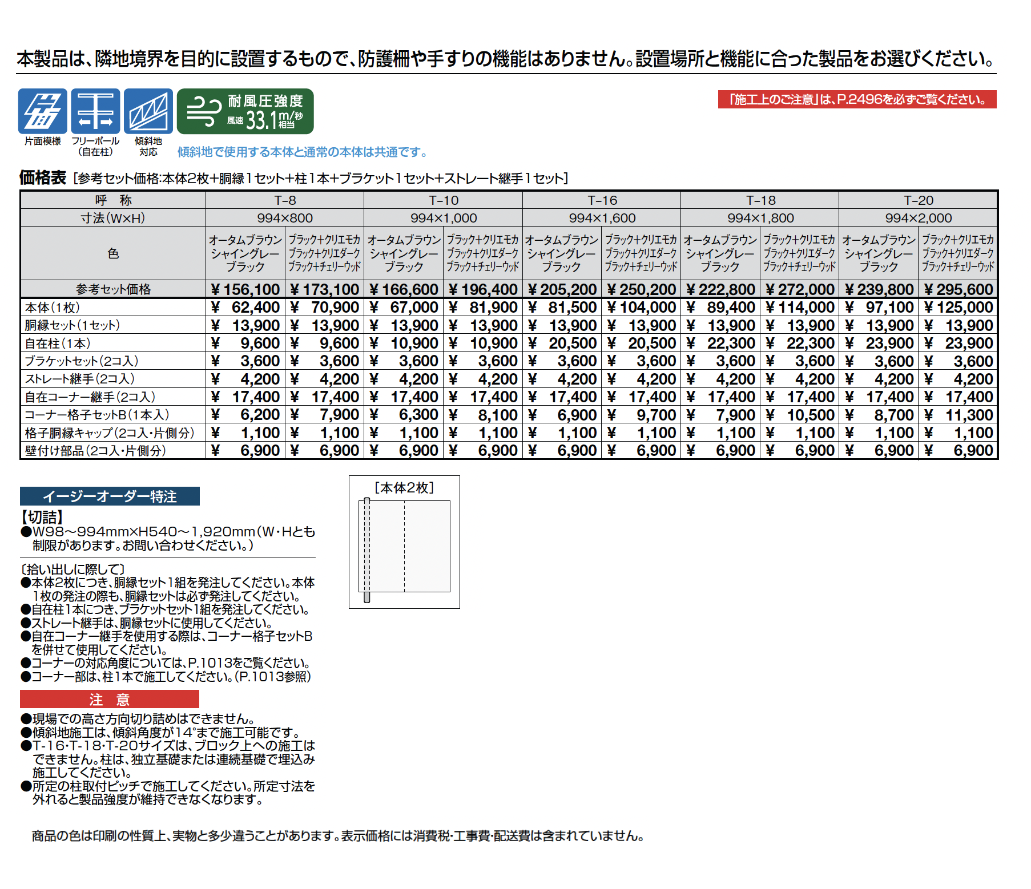
Task: Click the ¥295,600 reference set price
Action: coord(958,289)
